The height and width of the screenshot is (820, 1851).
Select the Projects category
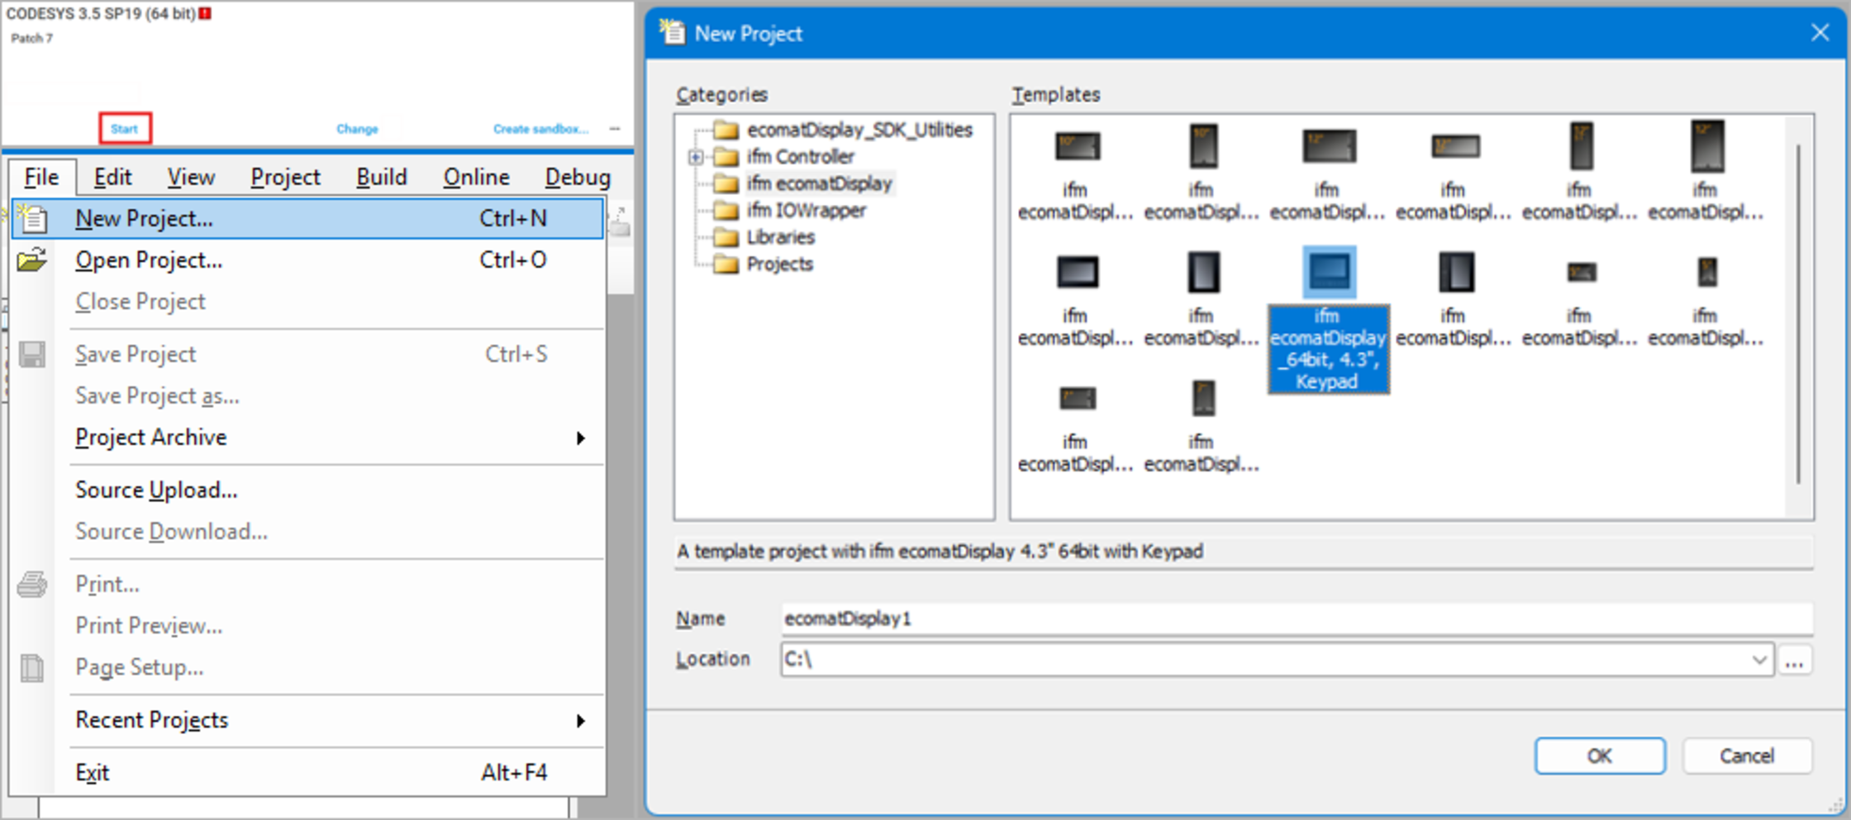click(779, 264)
